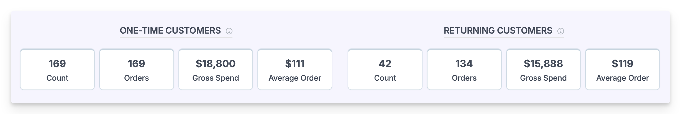Click the $15,888 gross spend value
Viewport: 681px width, 114px height.
[543, 64]
